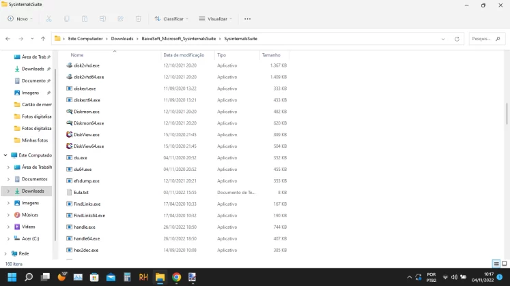Viewport: 510px width, 286px height.
Task: Open Mail app from taskbar
Action: [x=111, y=277]
